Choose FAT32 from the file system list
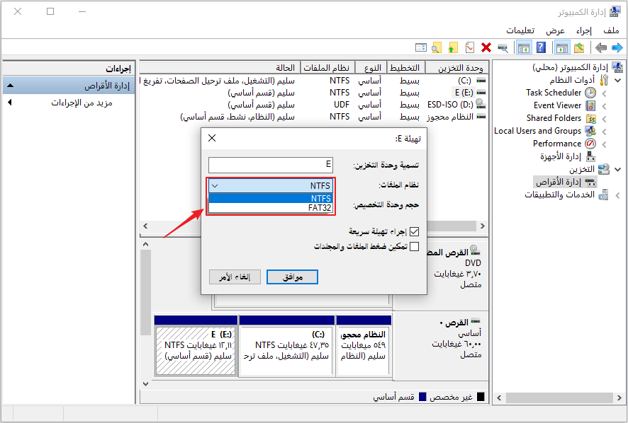Image resolution: width=628 pixels, height=423 pixels. click(x=271, y=208)
